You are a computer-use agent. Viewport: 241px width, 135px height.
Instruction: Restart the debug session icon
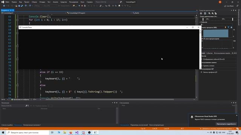point(85,6)
